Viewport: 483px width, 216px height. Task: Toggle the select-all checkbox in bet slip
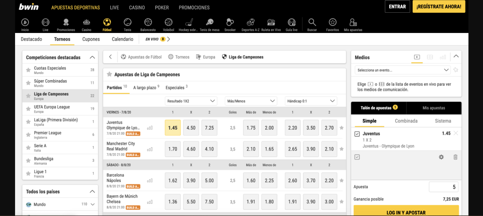pyautogui.click(x=358, y=157)
